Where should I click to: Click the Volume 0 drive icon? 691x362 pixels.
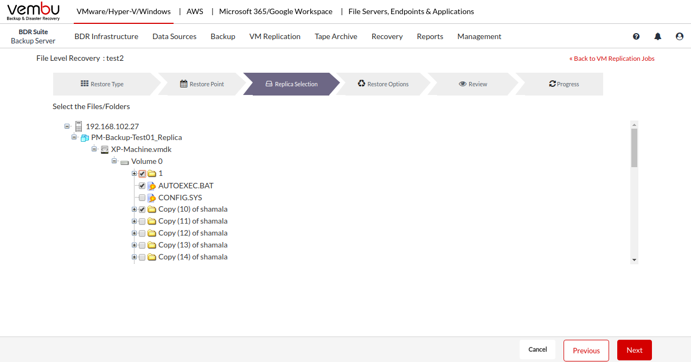(x=125, y=162)
